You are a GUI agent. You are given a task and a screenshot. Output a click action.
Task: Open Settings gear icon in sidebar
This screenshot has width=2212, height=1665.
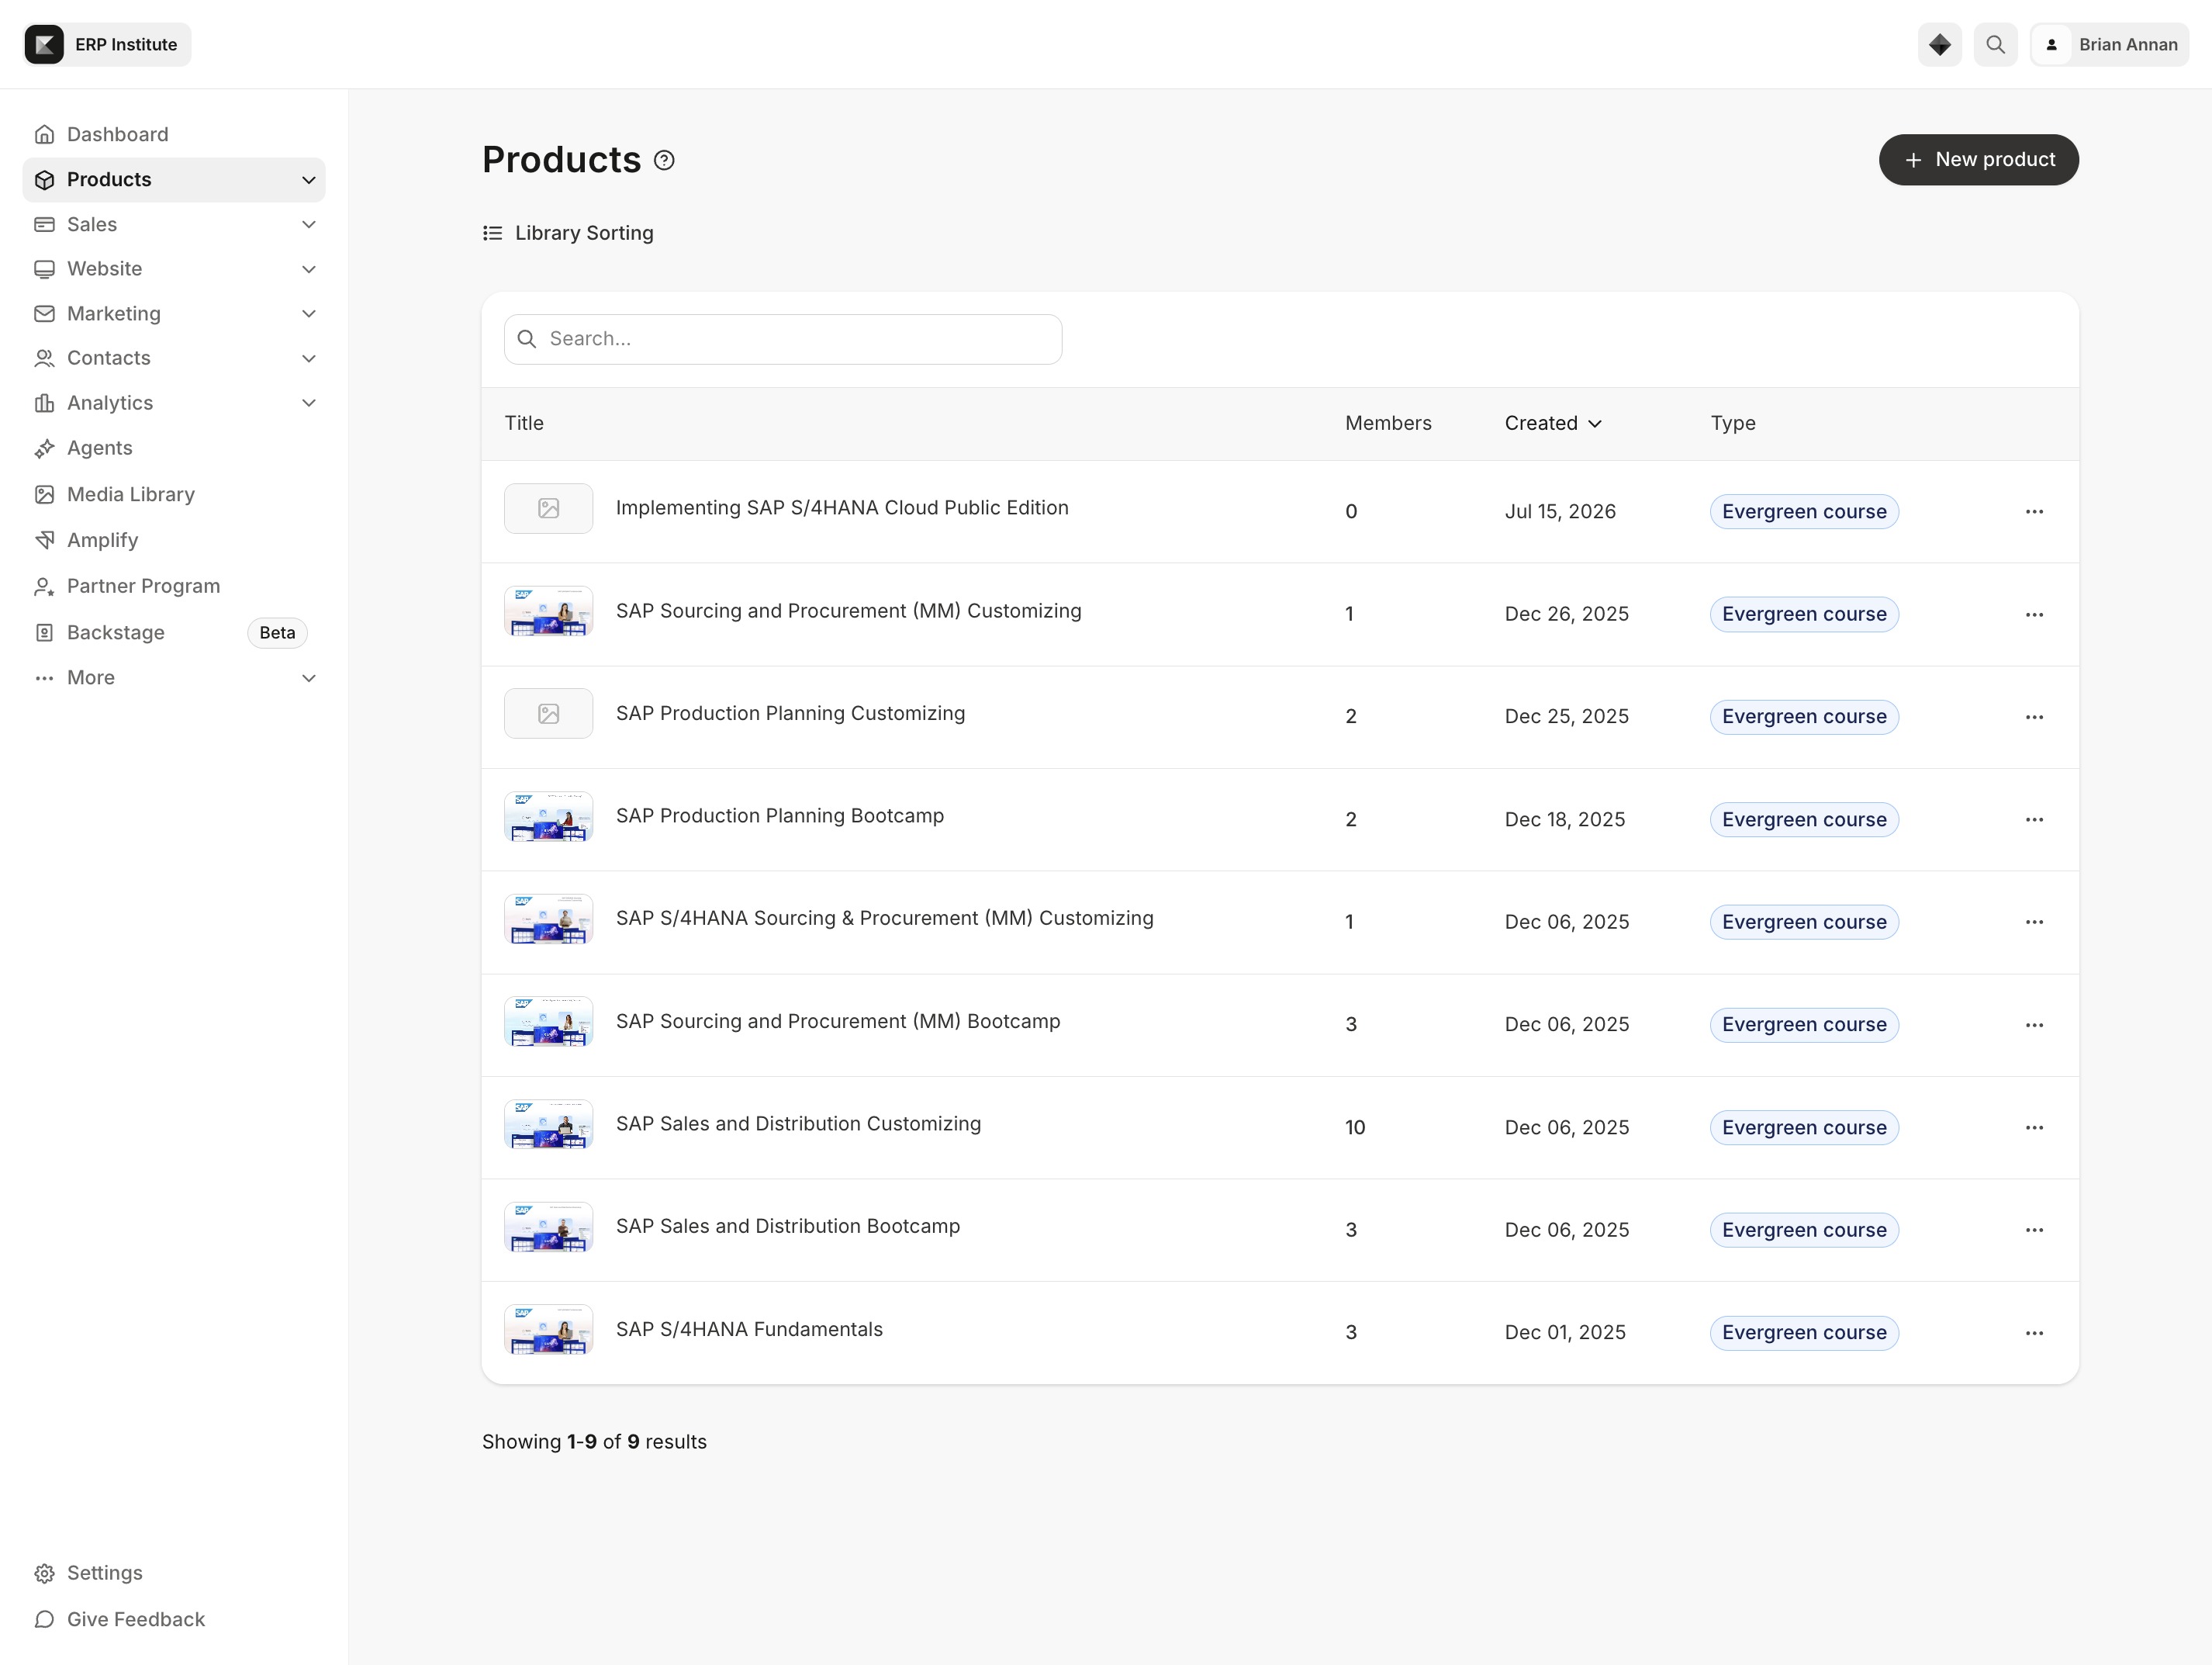point(44,1573)
